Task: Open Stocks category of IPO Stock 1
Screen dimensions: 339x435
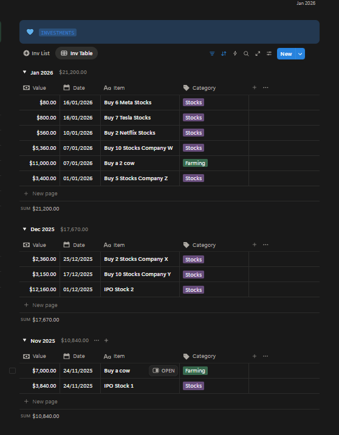Action: coord(193,386)
